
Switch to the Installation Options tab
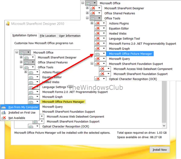[x=25, y=35]
